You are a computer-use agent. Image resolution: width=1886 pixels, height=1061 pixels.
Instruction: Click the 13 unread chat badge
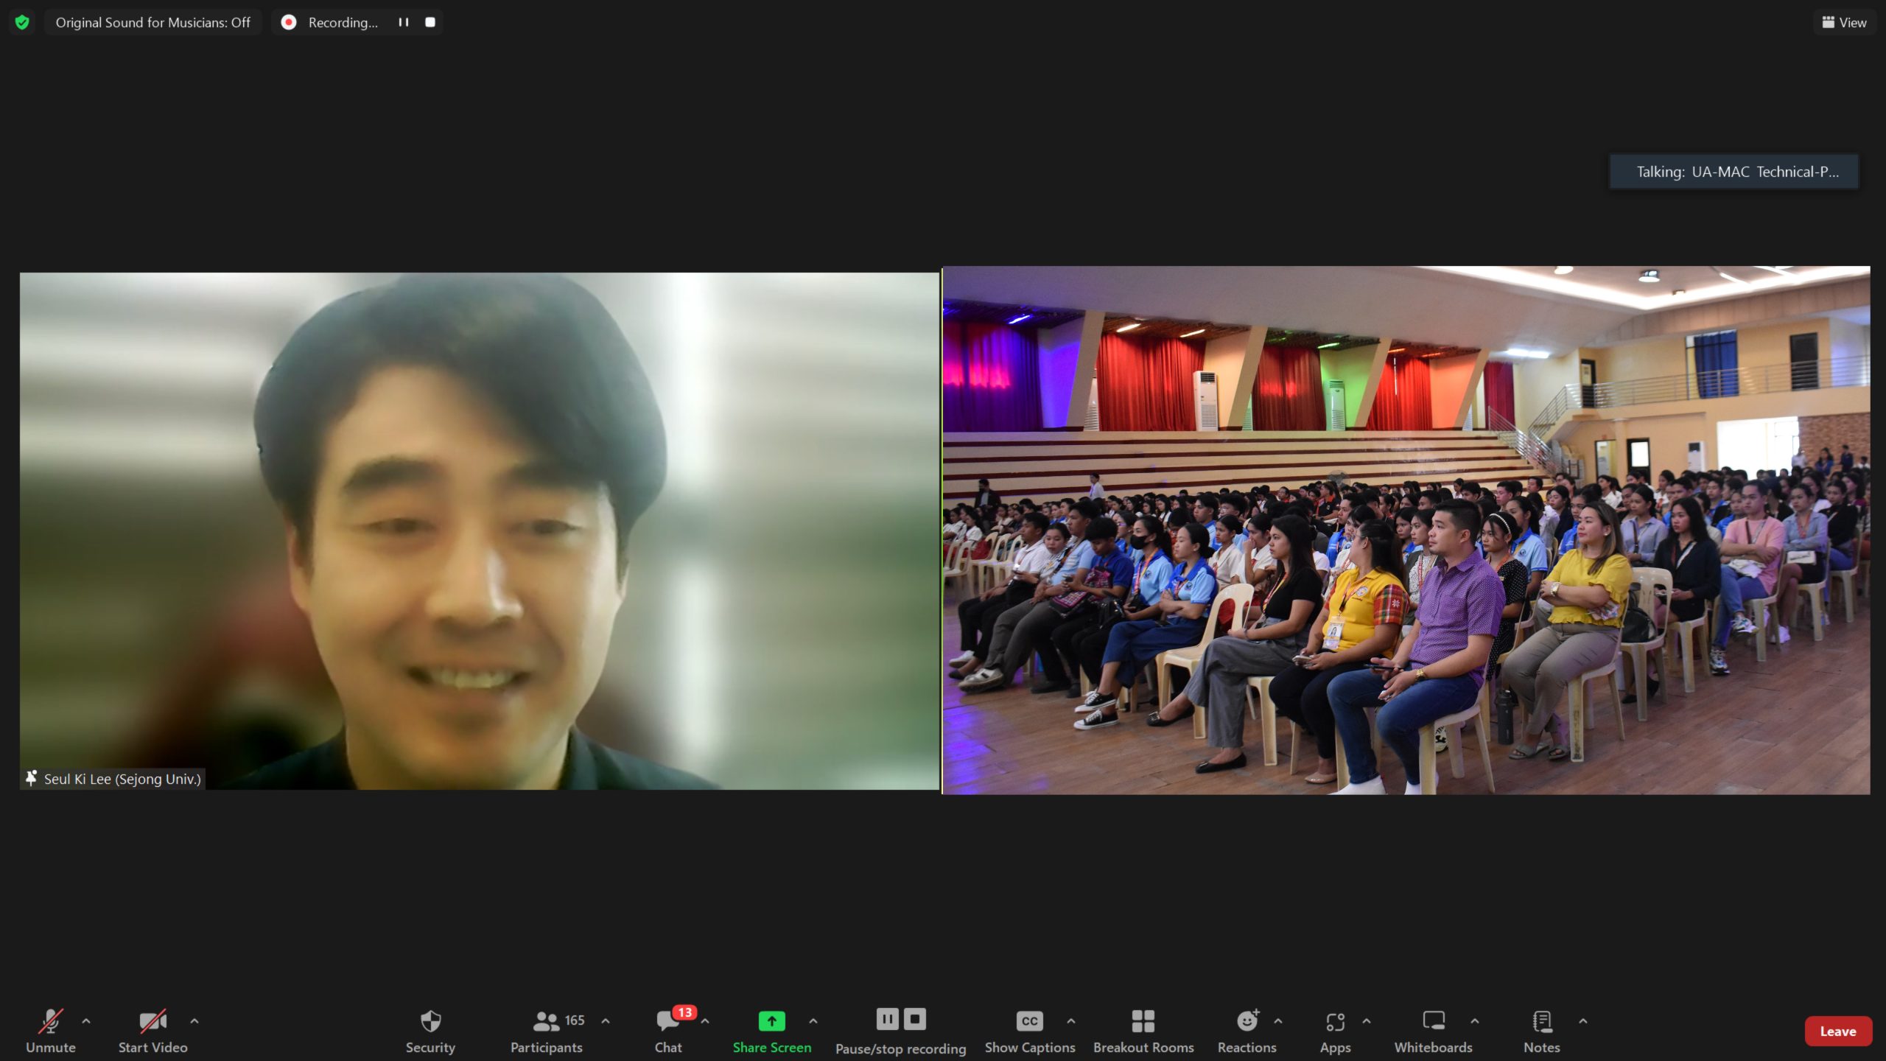click(684, 1012)
